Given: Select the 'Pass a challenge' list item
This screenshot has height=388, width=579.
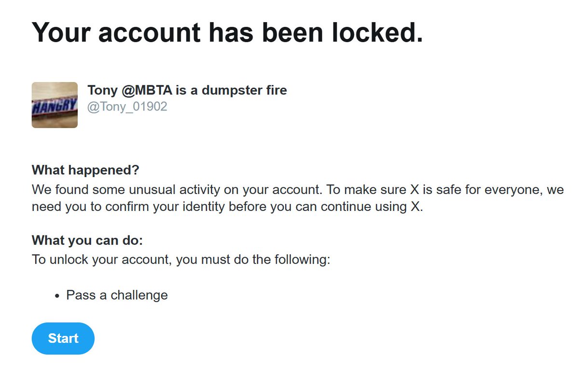Looking at the screenshot, I should point(117,295).
